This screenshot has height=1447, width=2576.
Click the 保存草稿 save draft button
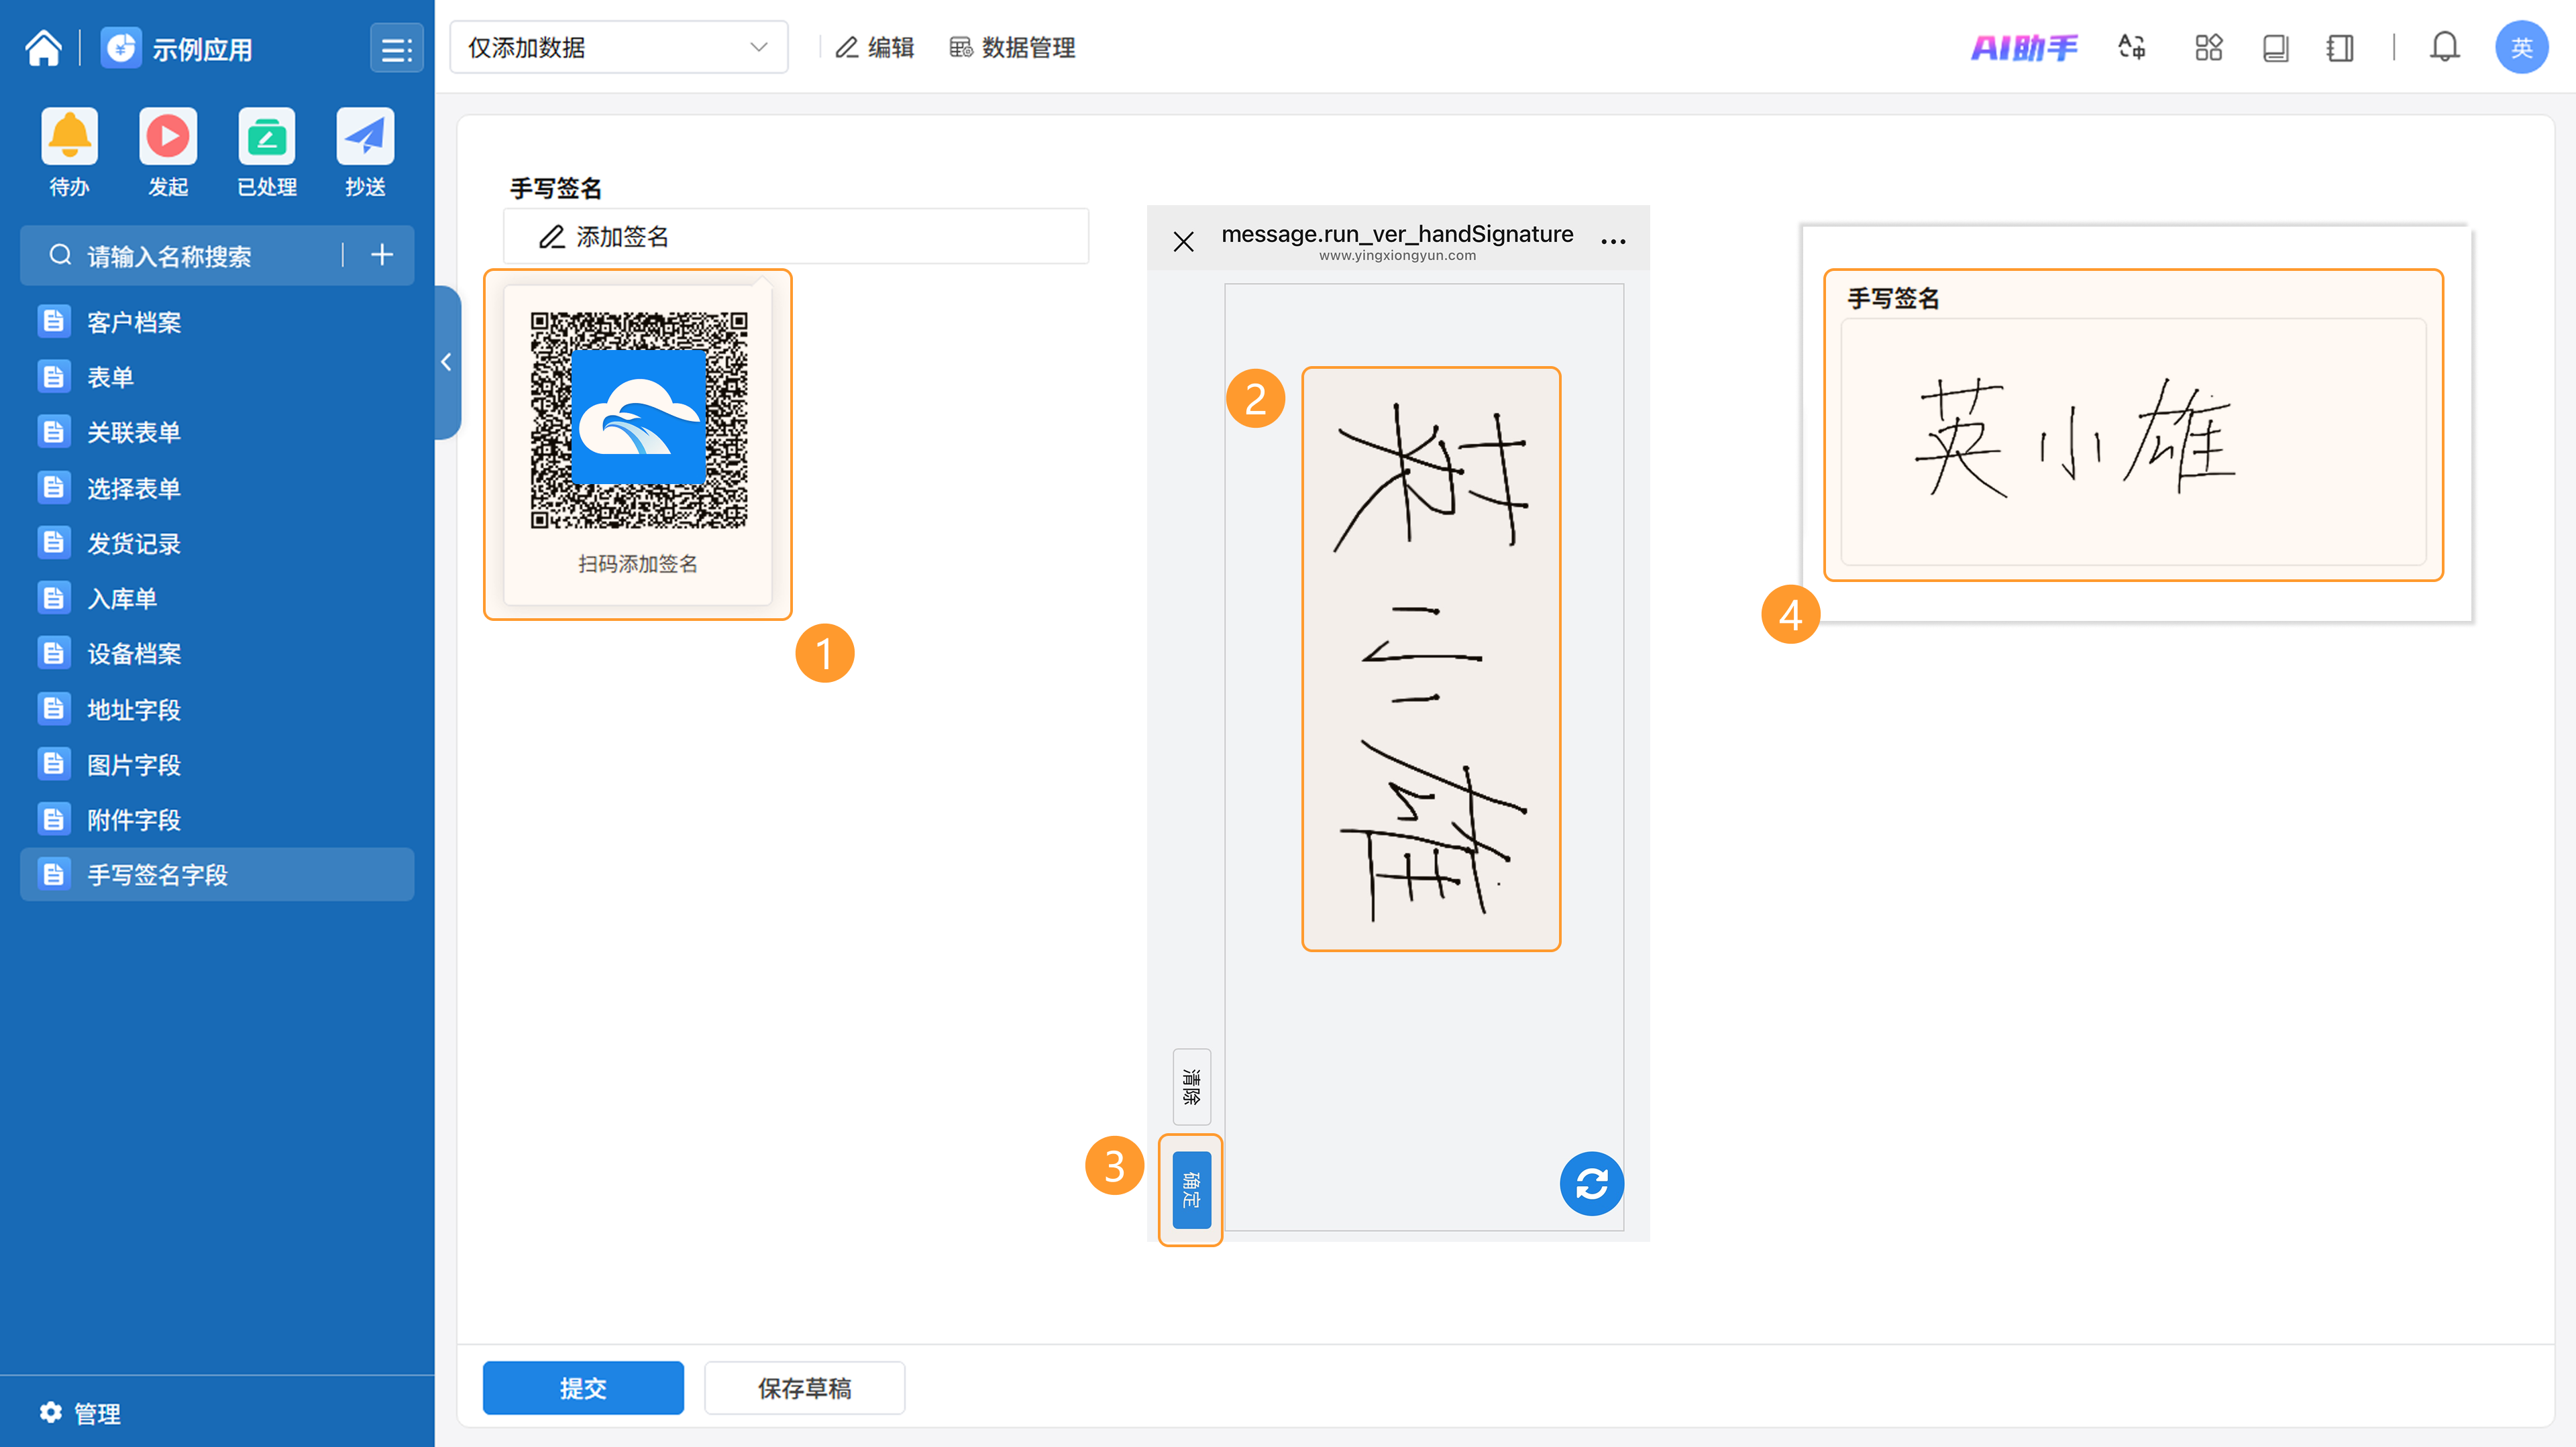[x=804, y=1387]
